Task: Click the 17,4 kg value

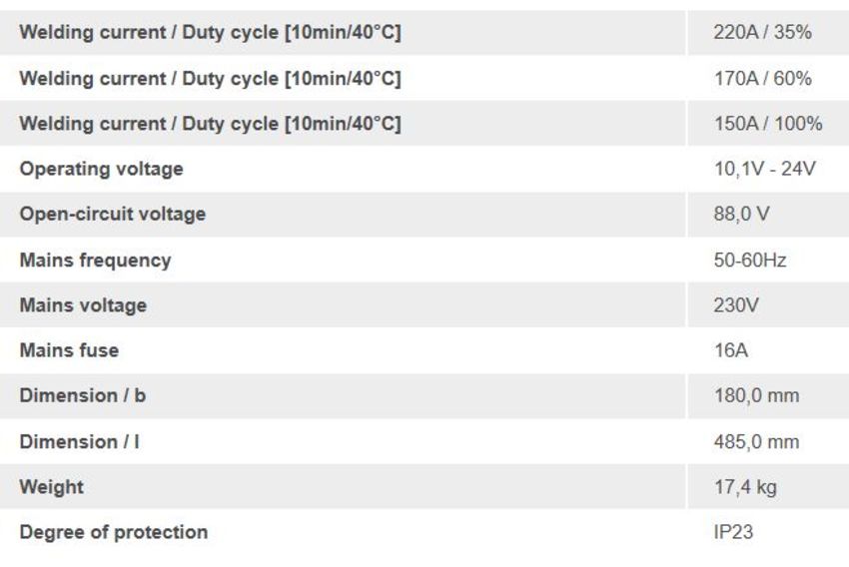Action: (x=745, y=487)
